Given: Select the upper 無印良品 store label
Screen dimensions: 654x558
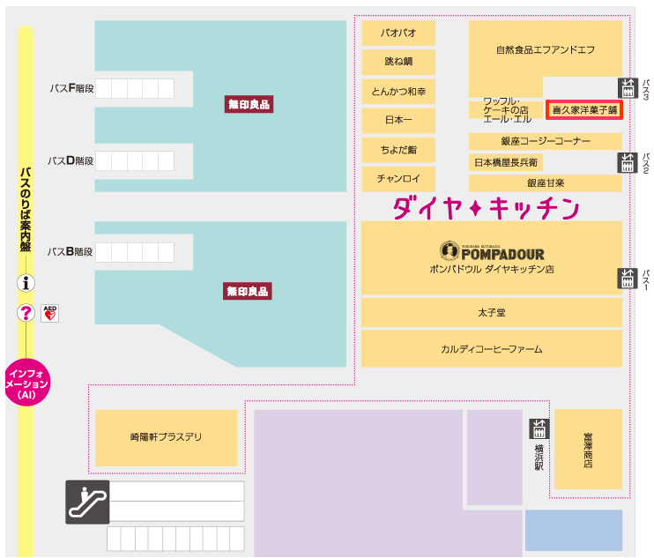Looking at the screenshot, I should tap(248, 104).
